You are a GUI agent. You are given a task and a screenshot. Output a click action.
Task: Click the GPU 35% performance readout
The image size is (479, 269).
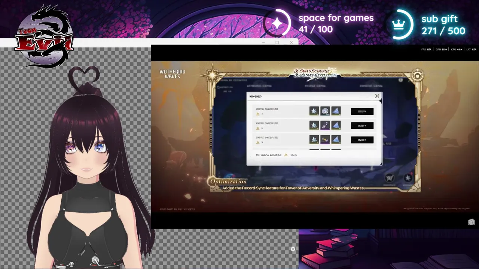pos(441,49)
